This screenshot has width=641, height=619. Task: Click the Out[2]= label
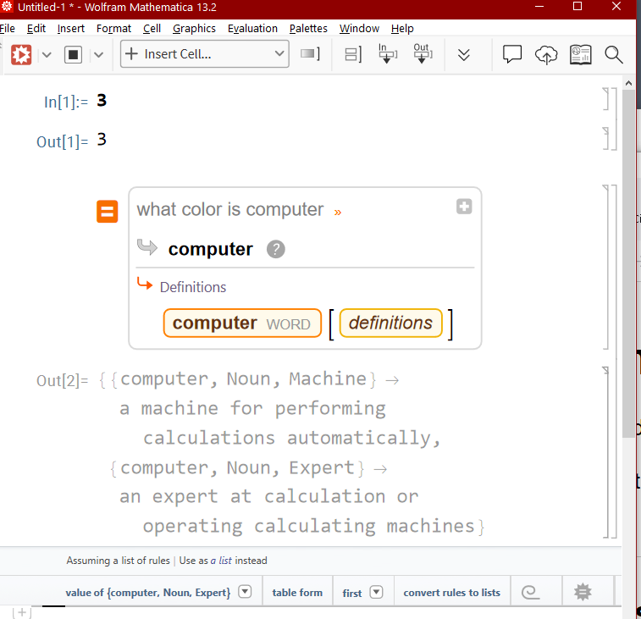pyautogui.click(x=62, y=381)
